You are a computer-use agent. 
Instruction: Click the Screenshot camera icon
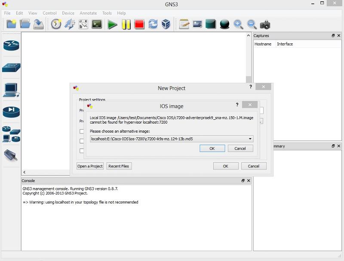point(265,24)
